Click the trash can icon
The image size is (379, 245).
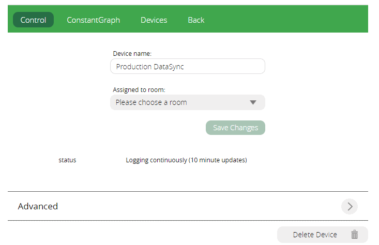[x=355, y=235]
